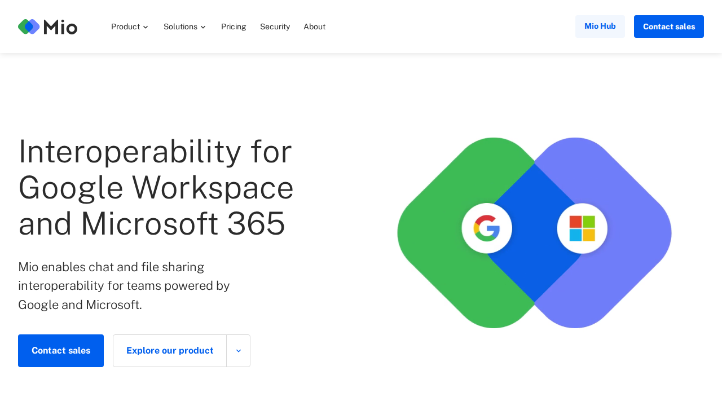This screenshot has height=406, width=722.
Task: Select the Solutions text in navigation
Action: coord(180,27)
